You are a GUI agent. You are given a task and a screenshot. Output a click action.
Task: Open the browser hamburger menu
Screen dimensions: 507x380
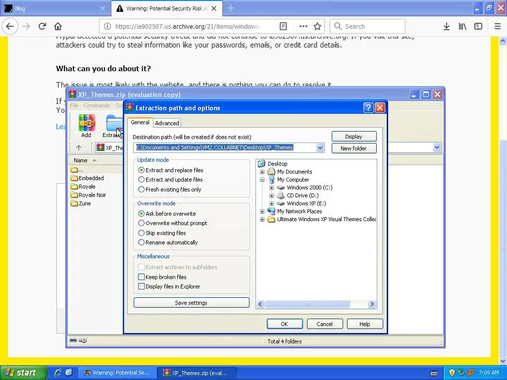point(498,27)
